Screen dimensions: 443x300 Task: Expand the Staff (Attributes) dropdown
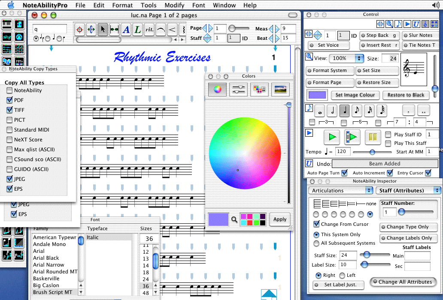pyautogui.click(x=408, y=190)
